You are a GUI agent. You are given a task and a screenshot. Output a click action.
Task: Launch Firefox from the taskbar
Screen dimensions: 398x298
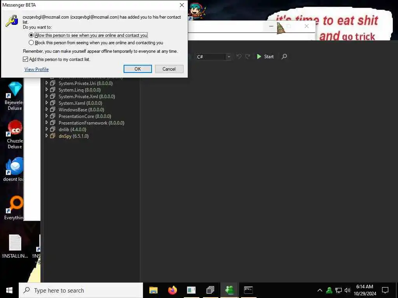click(x=172, y=290)
